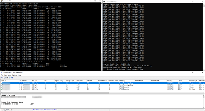This screenshot has height=111, width=205.
Task: Open the Options menu
Action: point(15,75)
